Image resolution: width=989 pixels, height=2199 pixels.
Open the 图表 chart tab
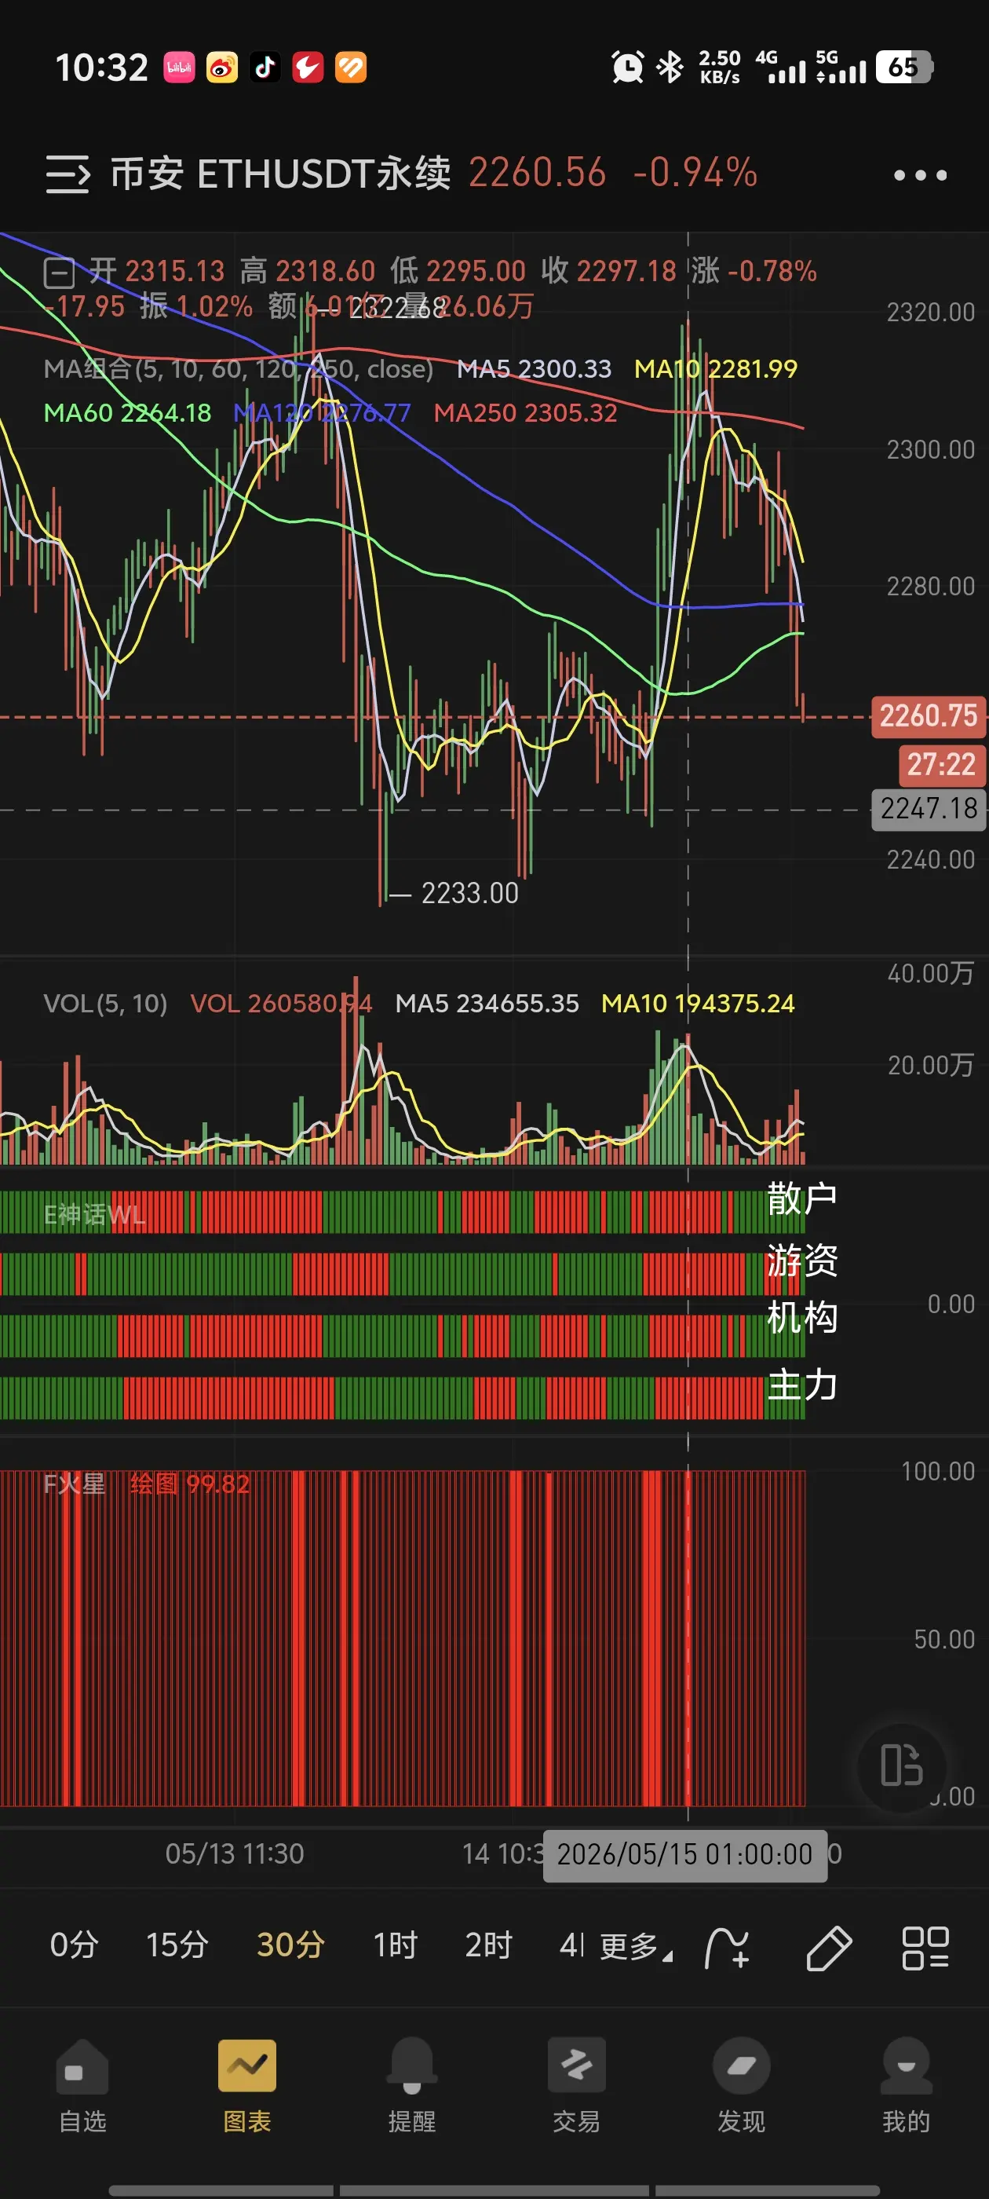click(x=247, y=2085)
